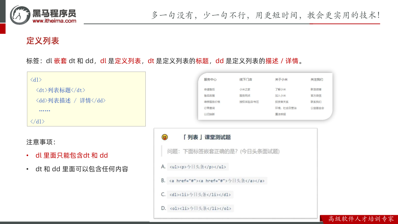Click 投资者关系 entry
Image resolution: width=398 pixels, height=224 pixels.
point(282,102)
